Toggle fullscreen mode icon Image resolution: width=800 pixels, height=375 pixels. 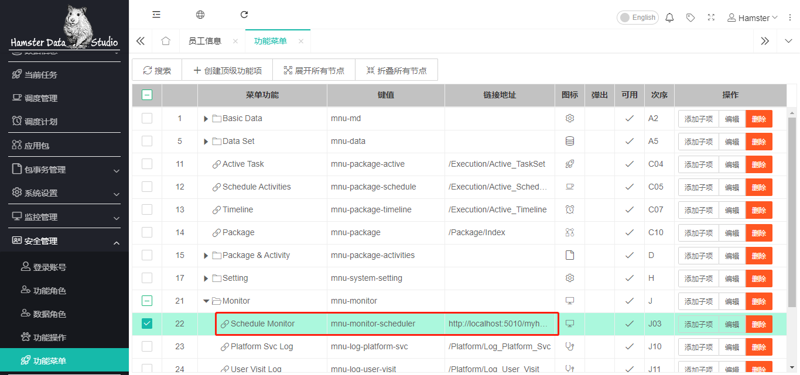(x=711, y=18)
